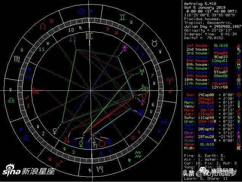Viewport: 242px width, 182px height.
Task: Click the red Jupiter glyph inside the wheel
Action: 67,140
